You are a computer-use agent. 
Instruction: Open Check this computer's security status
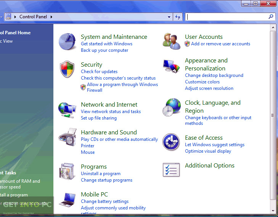(118, 78)
